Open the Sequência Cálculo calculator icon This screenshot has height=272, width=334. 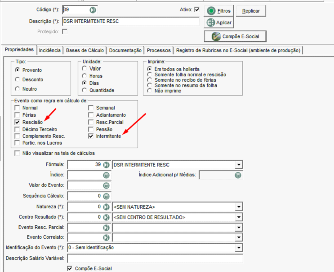[106, 196]
